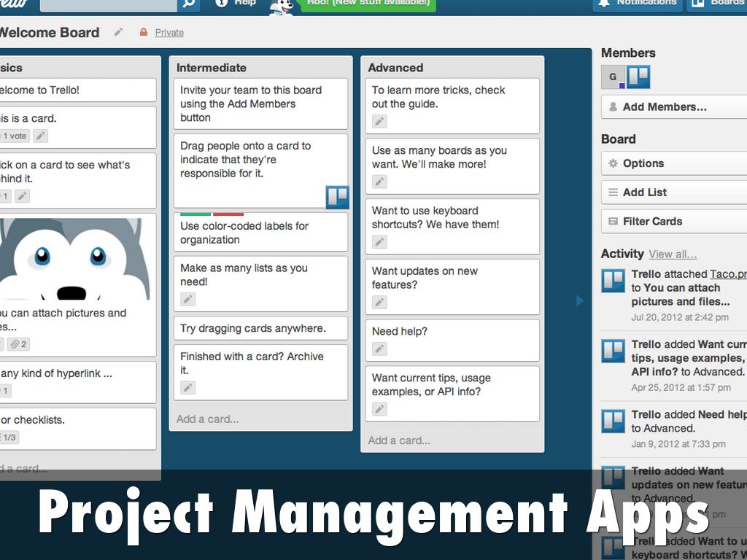This screenshot has width=747, height=560.
Task: Click Taco the husky mascot icon in header
Action: (281, 6)
